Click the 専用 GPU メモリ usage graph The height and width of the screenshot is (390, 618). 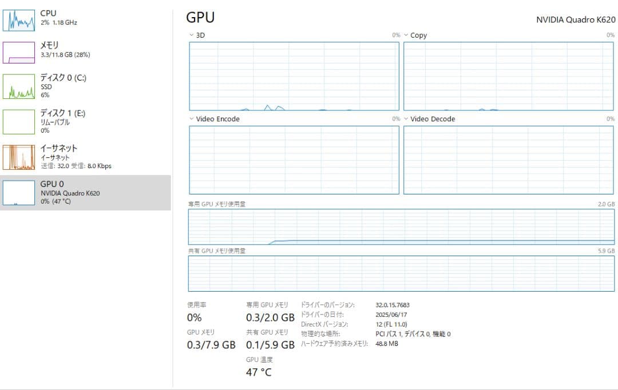[401, 226]
